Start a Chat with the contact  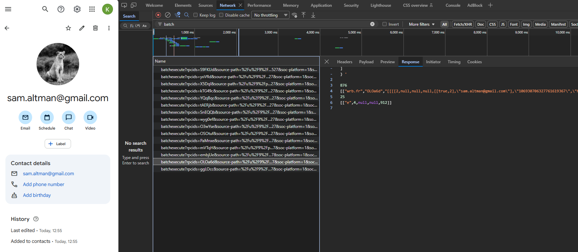click(x=69, y=117)
